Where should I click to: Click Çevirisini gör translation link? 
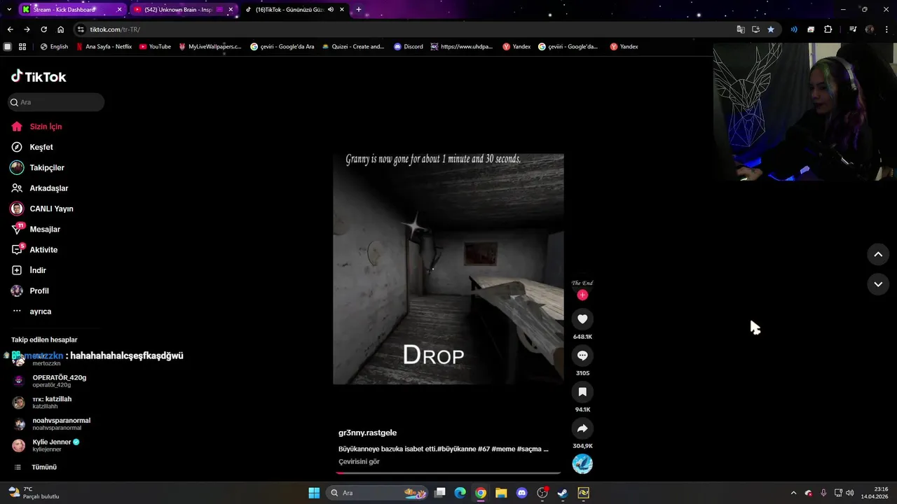(359, 462)
